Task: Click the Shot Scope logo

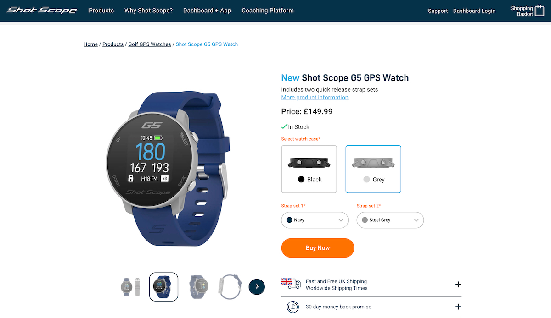Action: (x=42, y=10)
